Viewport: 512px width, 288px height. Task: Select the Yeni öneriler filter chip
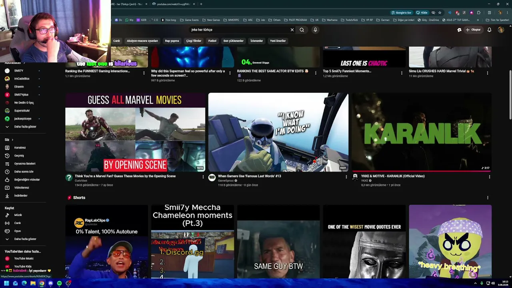pyautogui.click(x=278, y=41)
